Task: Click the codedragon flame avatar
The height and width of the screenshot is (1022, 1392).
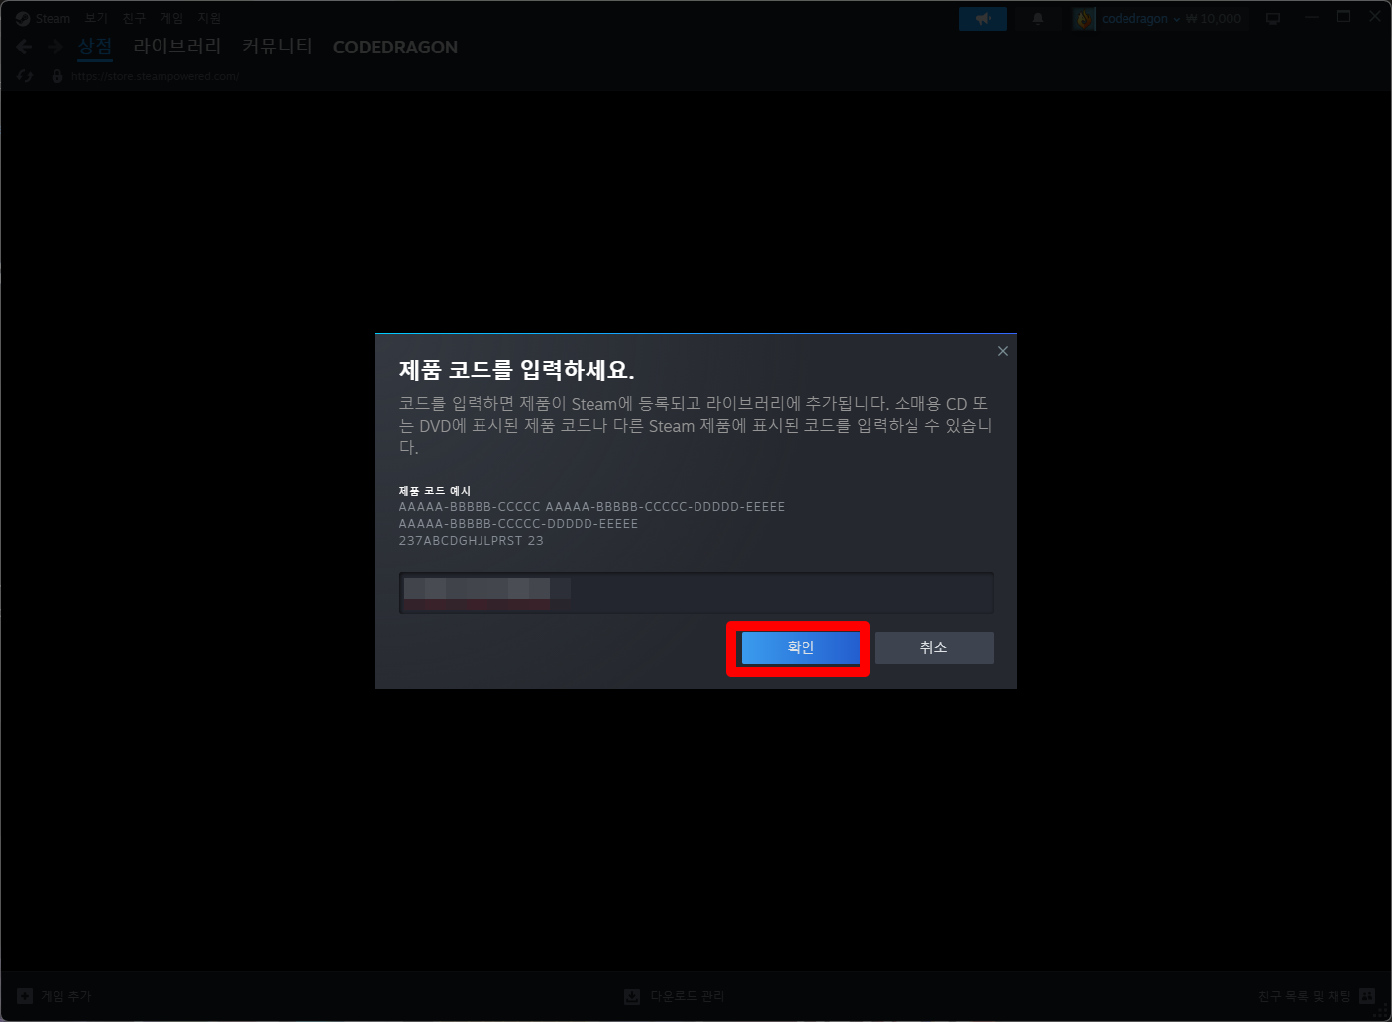Action: pos(1084,19)
